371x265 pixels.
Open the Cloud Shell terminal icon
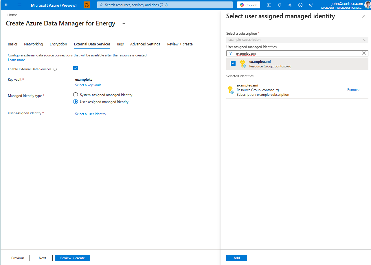pyautogui.click(x=269, y=5)
